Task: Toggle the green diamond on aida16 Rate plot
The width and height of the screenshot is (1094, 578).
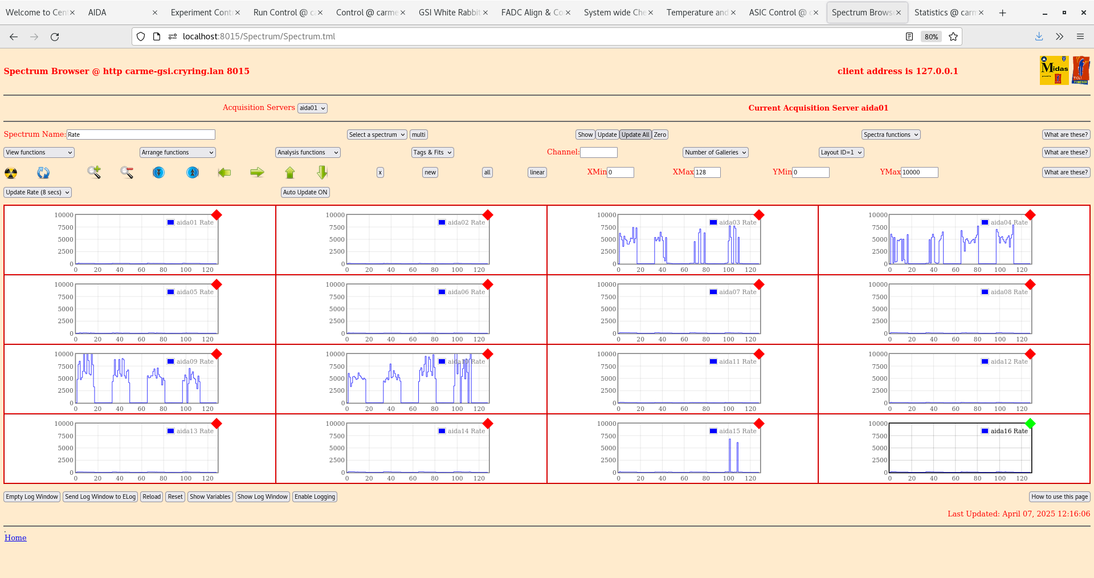Action: pos(1030,424)
